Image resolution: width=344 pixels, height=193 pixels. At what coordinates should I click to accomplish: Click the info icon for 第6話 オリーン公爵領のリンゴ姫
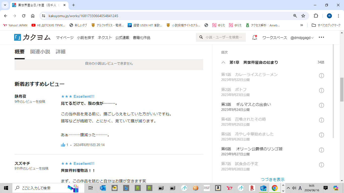tap(321, 150)
